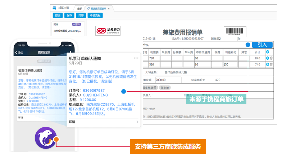Viewport: 282px width, 163px height.
Task: Delete the expense row totaling 840
Action: [x=271, y=58]
